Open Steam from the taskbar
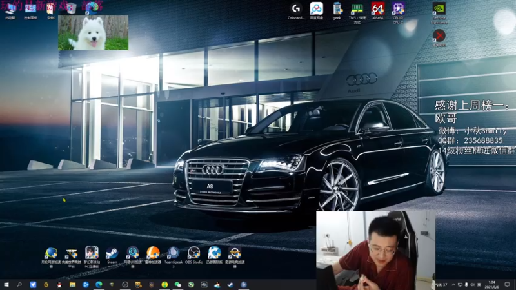 coord(230,284)
